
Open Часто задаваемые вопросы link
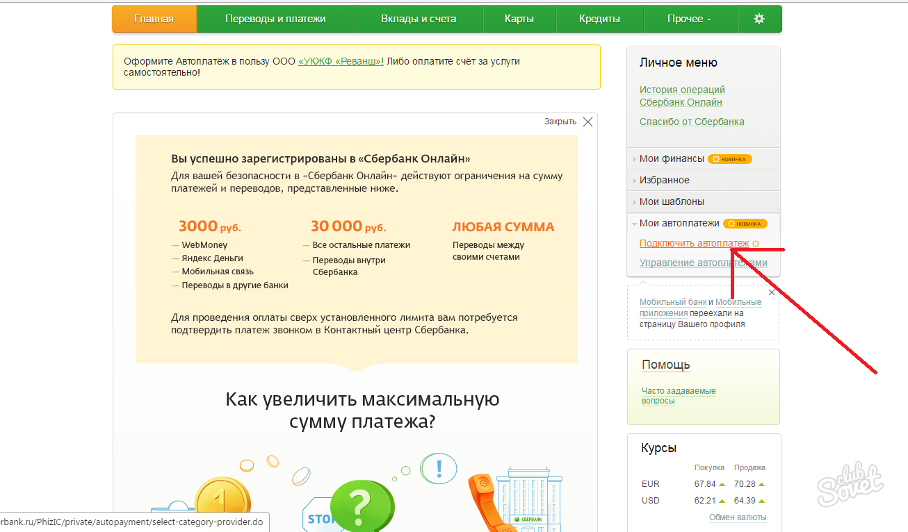[679, 396]
